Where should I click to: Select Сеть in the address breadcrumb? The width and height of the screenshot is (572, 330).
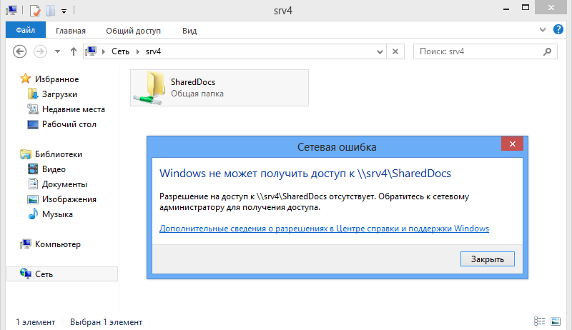click(120, 51)
